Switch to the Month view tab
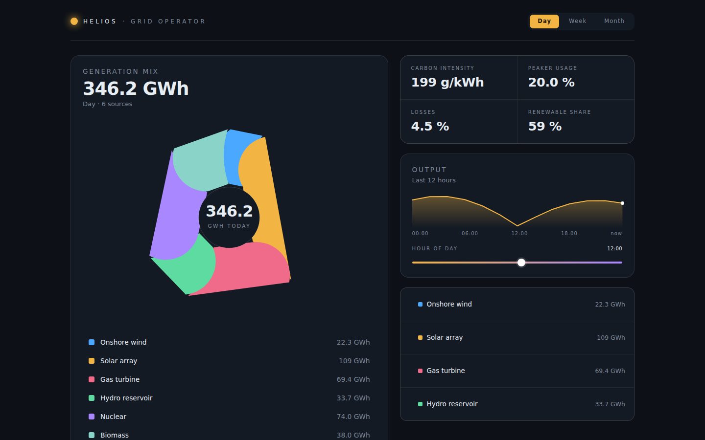The height and width of the screenshot is (440, 705). pyautogui.click(x=614, y=21)
